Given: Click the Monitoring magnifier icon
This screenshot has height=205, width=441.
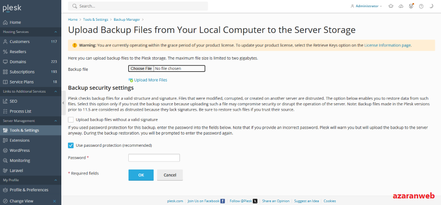Looking at the screenshot, I should click(x=5, y=160).
